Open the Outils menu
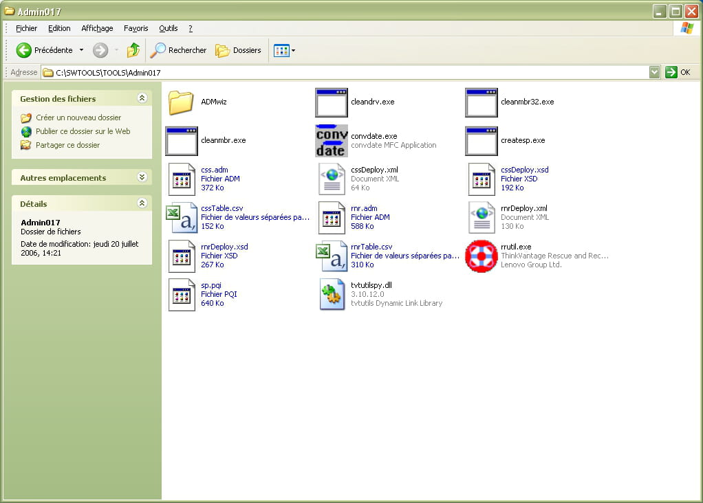 [168, 28]
